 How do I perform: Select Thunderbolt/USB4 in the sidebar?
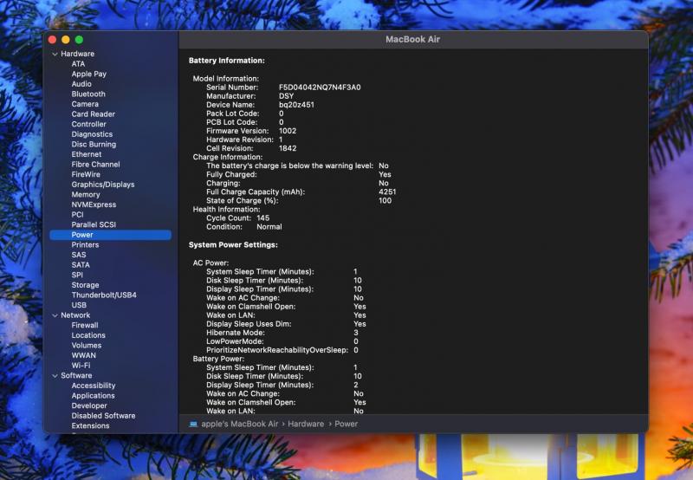104,295
